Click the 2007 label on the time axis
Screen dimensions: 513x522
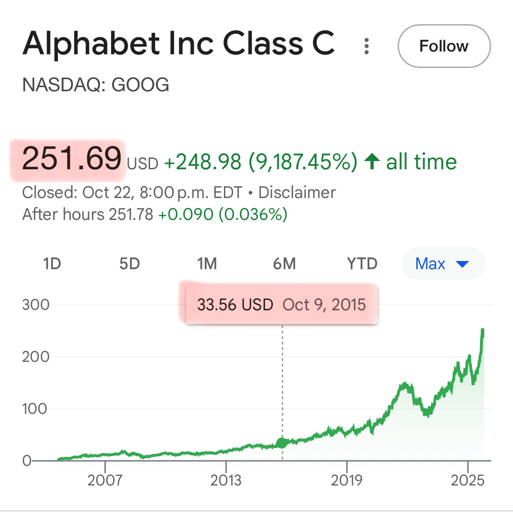point(105,480)
